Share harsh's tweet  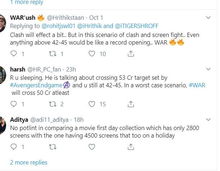131,104
